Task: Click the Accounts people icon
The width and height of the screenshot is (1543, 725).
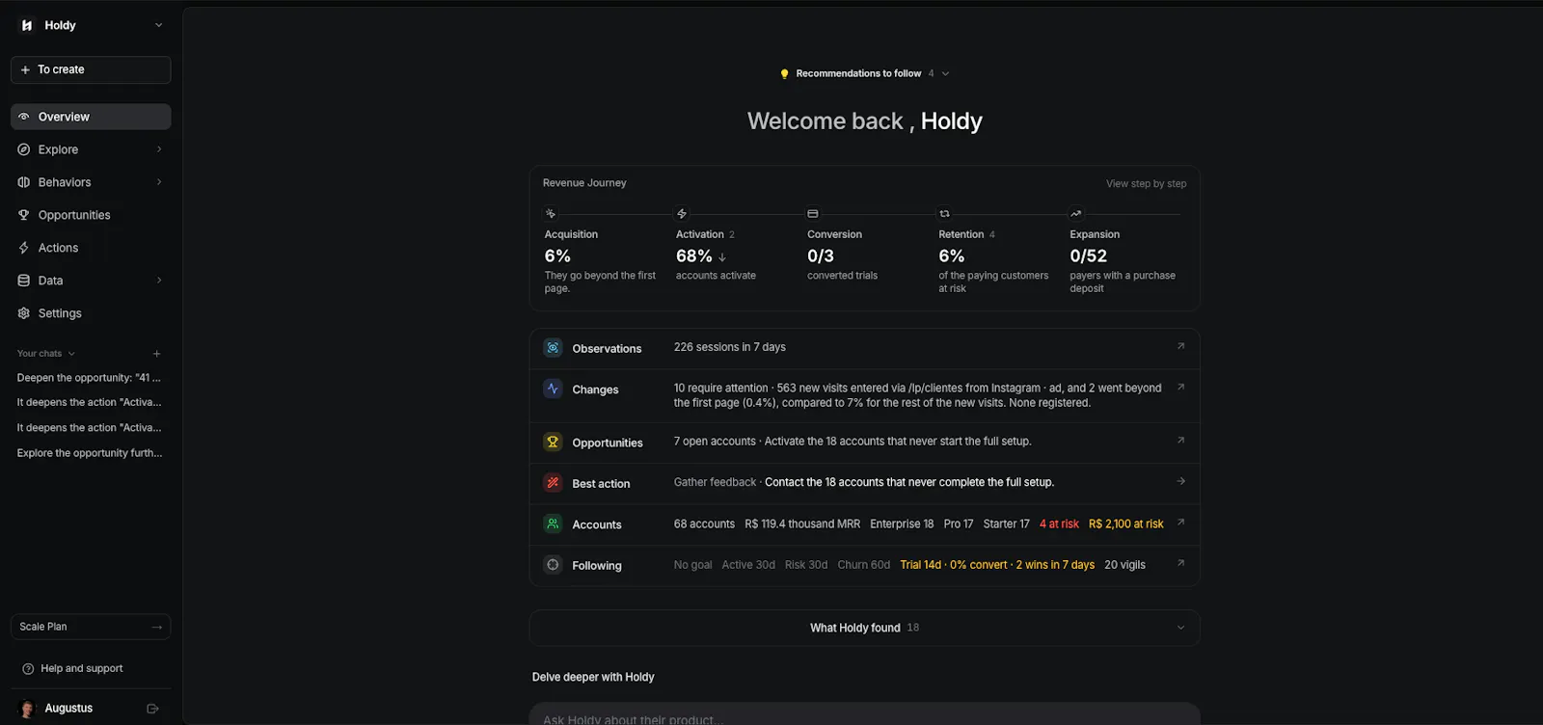Action: [553, 524]
